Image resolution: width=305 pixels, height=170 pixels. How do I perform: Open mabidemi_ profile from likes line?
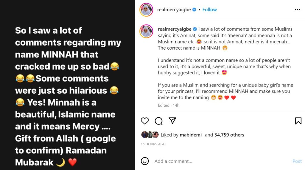click(192, 135)
